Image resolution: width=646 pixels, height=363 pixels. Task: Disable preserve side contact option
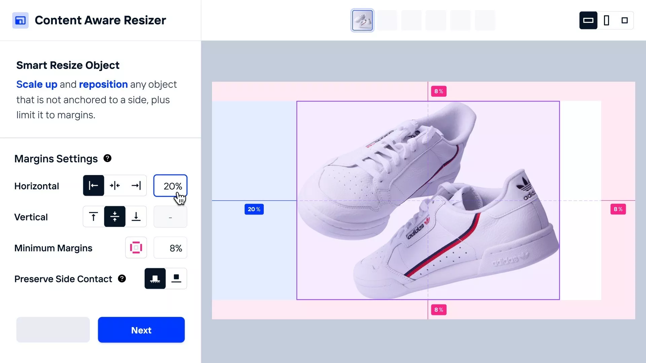point(176,278)
